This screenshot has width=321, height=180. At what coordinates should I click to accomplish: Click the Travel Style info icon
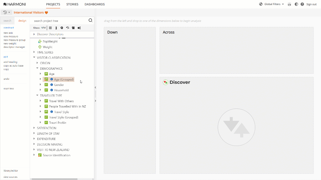pos(52,112)
